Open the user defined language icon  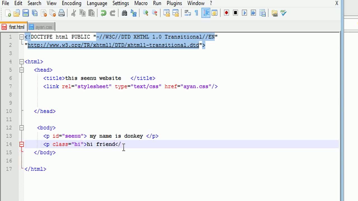coord(215,13)
